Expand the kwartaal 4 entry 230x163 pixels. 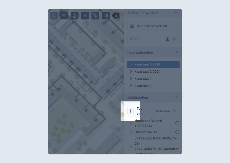coord(131,86)
